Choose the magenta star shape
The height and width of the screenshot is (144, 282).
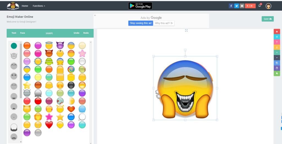coord(49,117)
